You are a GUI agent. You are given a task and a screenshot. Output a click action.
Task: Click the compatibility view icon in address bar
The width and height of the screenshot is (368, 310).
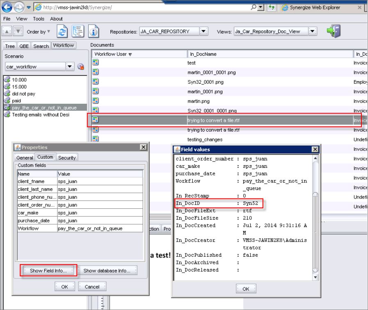pyautogui.click(x=272, y=7)
